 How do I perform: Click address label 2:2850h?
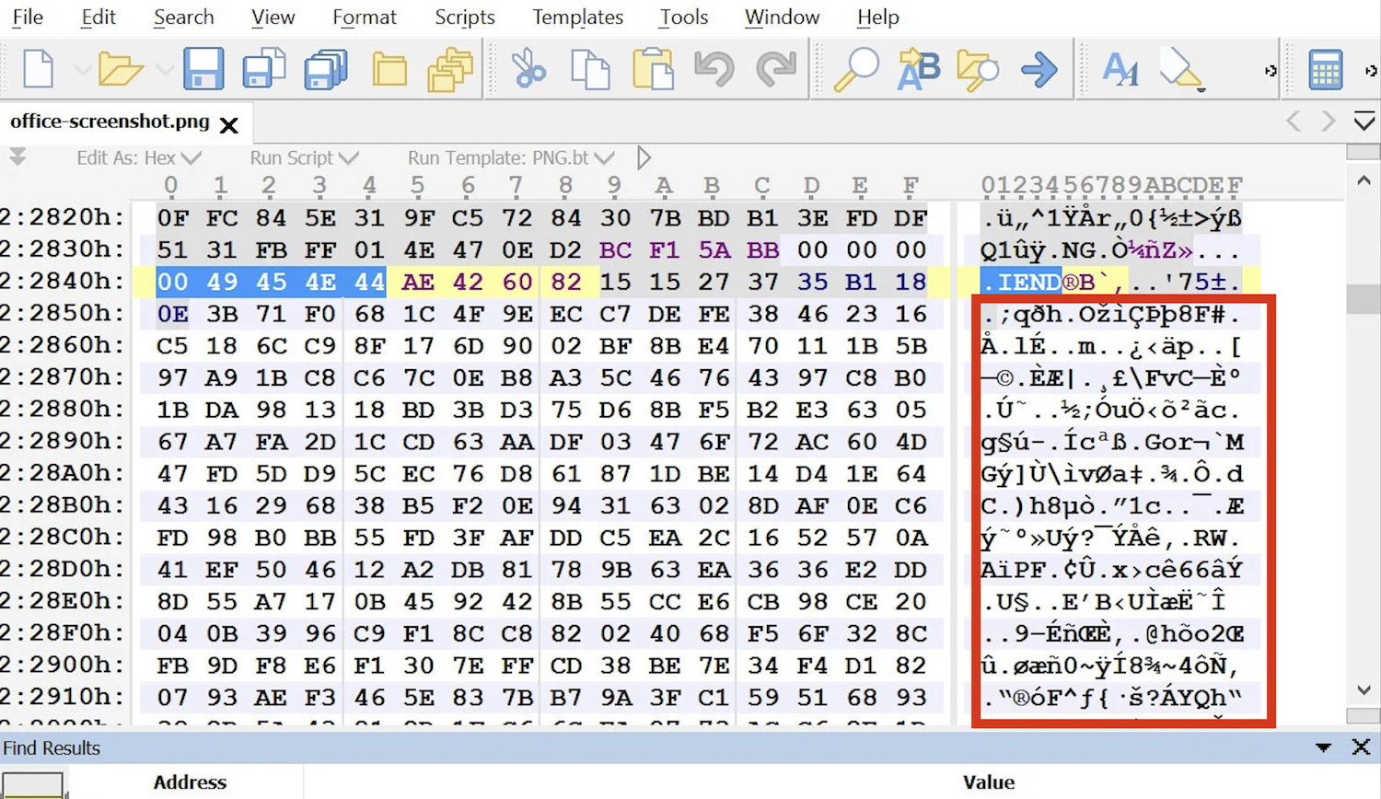(63, 314)
